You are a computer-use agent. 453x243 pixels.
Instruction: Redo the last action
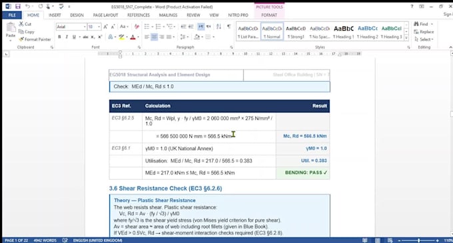[x=41, y=7]
